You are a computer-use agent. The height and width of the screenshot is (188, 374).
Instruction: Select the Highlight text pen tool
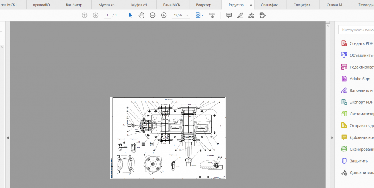click(x=240, y=15)
